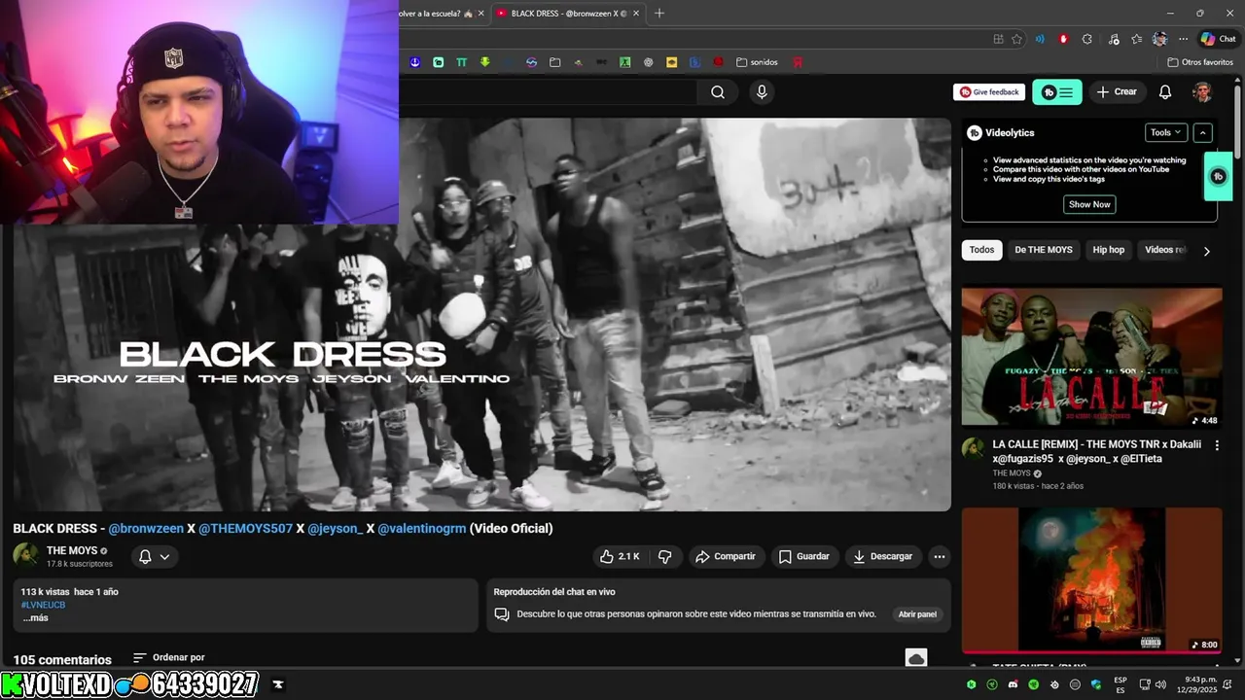This screenshot has width=1245, height=700.
Task: Open the YouTube account avatar menu
Action: (x=1202, y=92)
